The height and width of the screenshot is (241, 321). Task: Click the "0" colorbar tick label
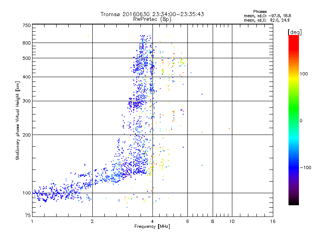301,120
